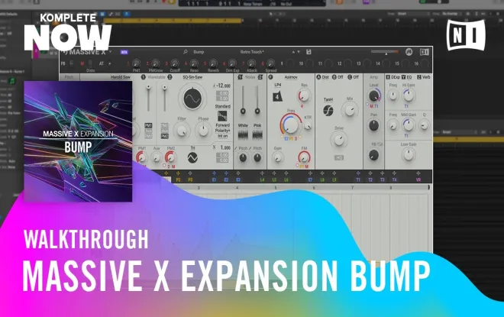Click the modulation assign crosshair above E1
The image size is (504, 317).
click(214, 173)
